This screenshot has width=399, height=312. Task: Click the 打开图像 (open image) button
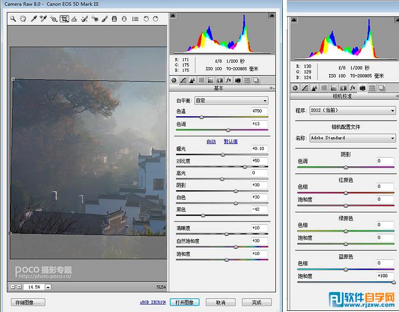(x=185, y=302)
